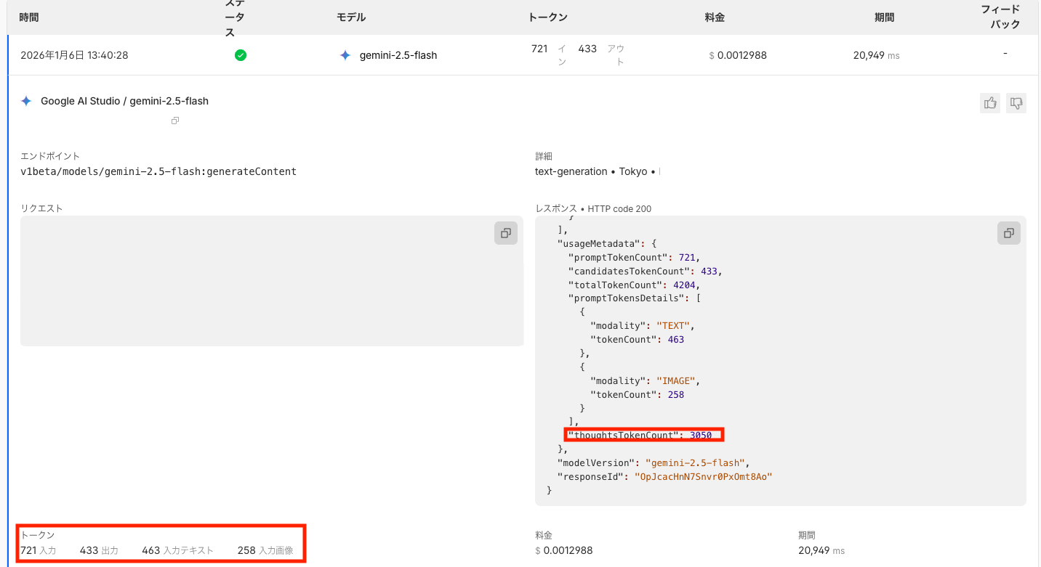Click the 期間 column header
1041x567 pixels.
[x=885, y=17]
